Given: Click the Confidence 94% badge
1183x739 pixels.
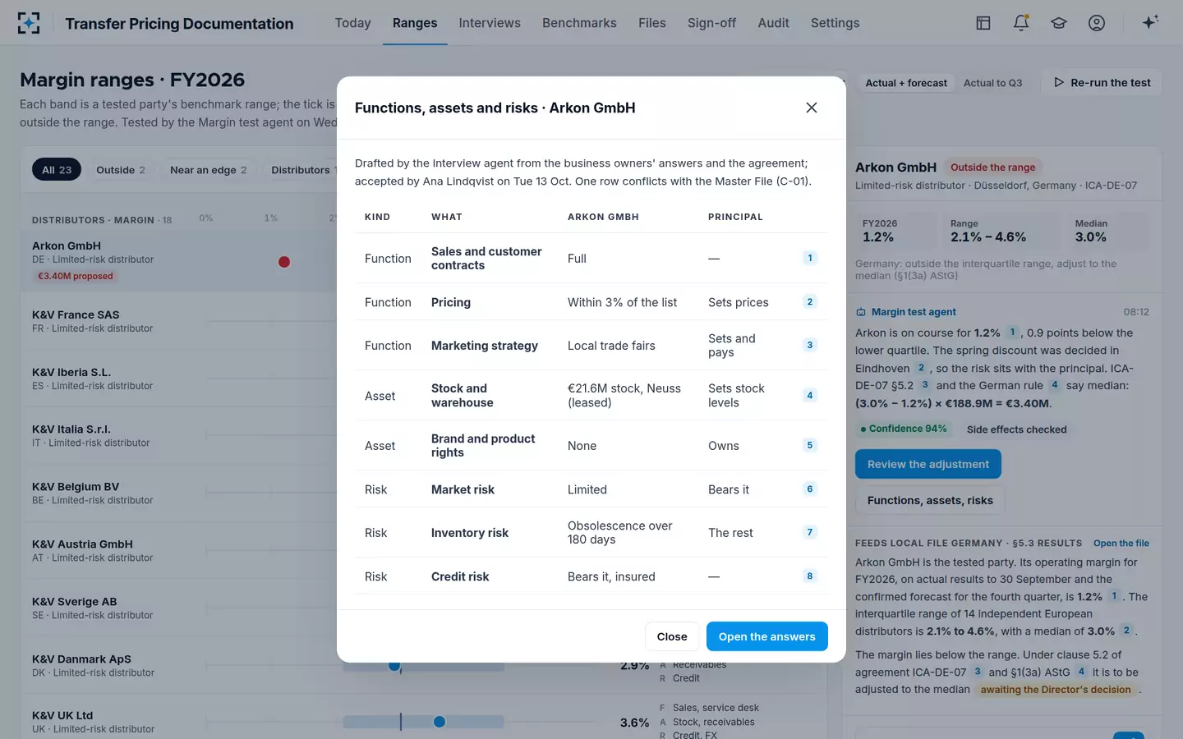Looking at the screenshot, I should tap(903, 429).
